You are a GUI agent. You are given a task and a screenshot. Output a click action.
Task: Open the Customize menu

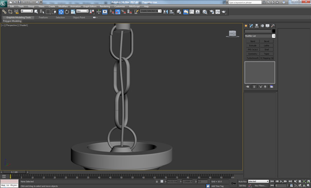pyautogui.click(x=119, y=6)
